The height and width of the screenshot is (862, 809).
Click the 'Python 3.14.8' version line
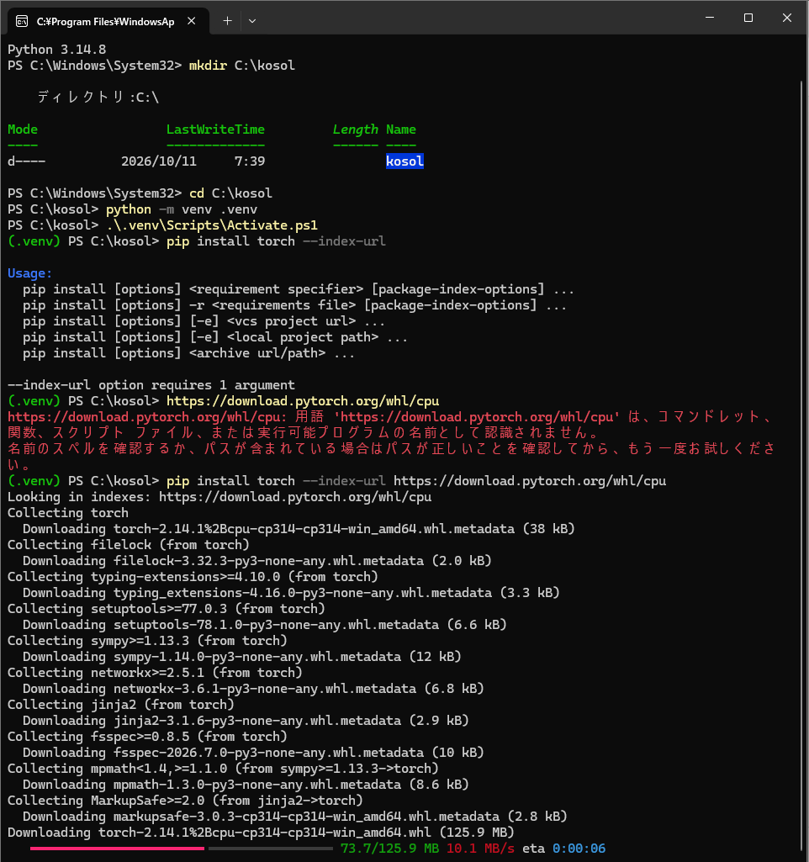(56, 50)
